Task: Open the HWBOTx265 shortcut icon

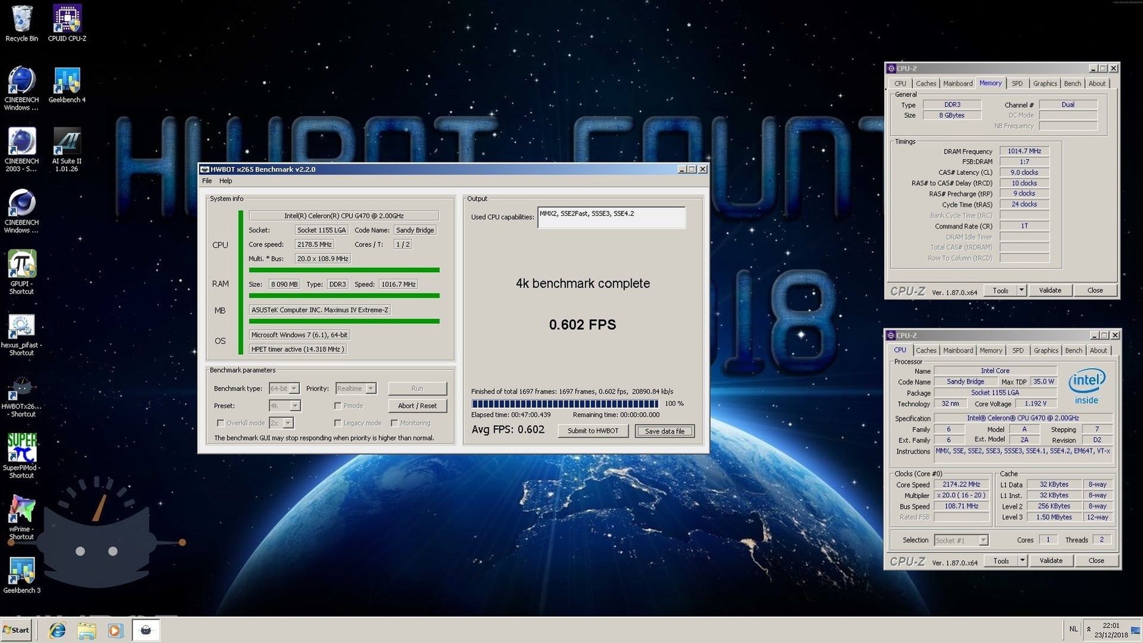Action: click(21, 396)
